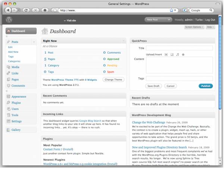Click the QuickPress Title field
The width and height of the screenshot is (224, 169).
point(179,48)
